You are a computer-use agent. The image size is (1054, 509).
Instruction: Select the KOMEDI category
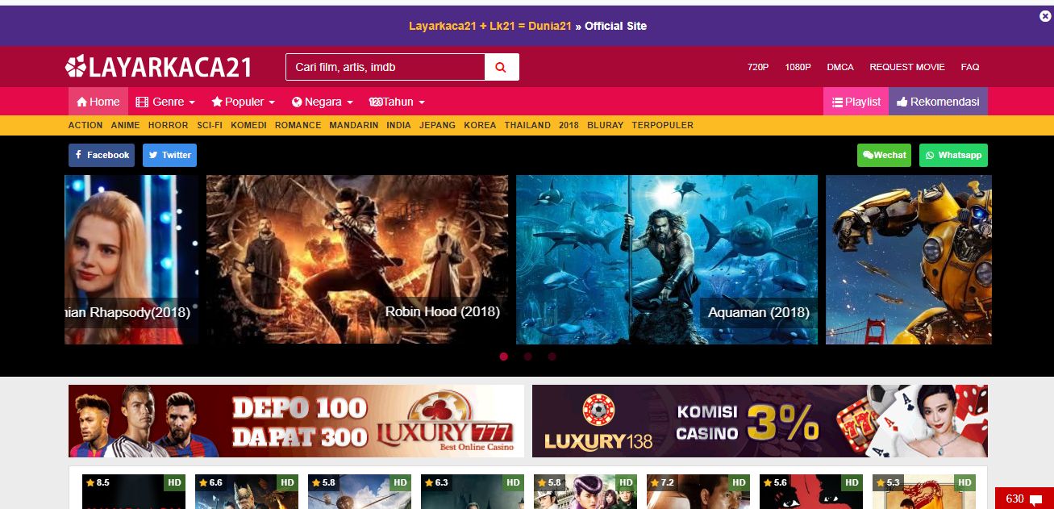tap(248, 125)
